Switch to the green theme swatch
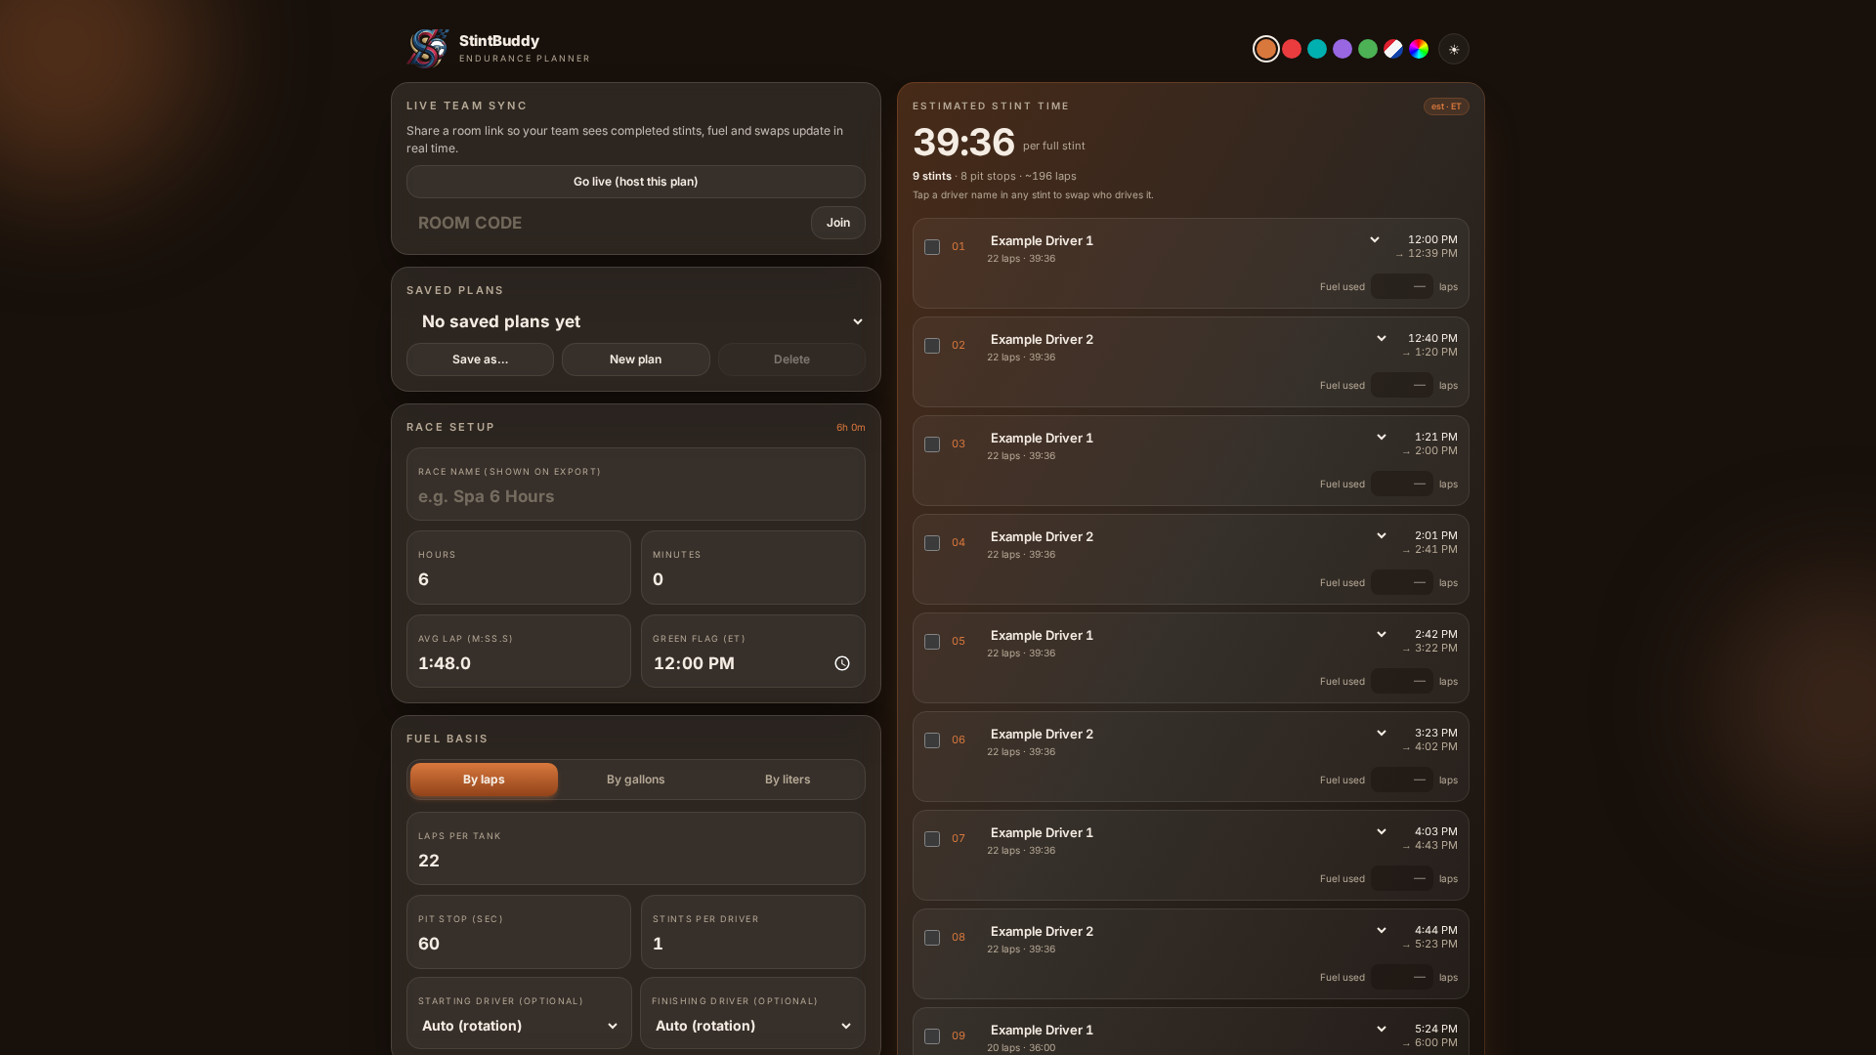 pyautogui.click(x=1368, y=49)
